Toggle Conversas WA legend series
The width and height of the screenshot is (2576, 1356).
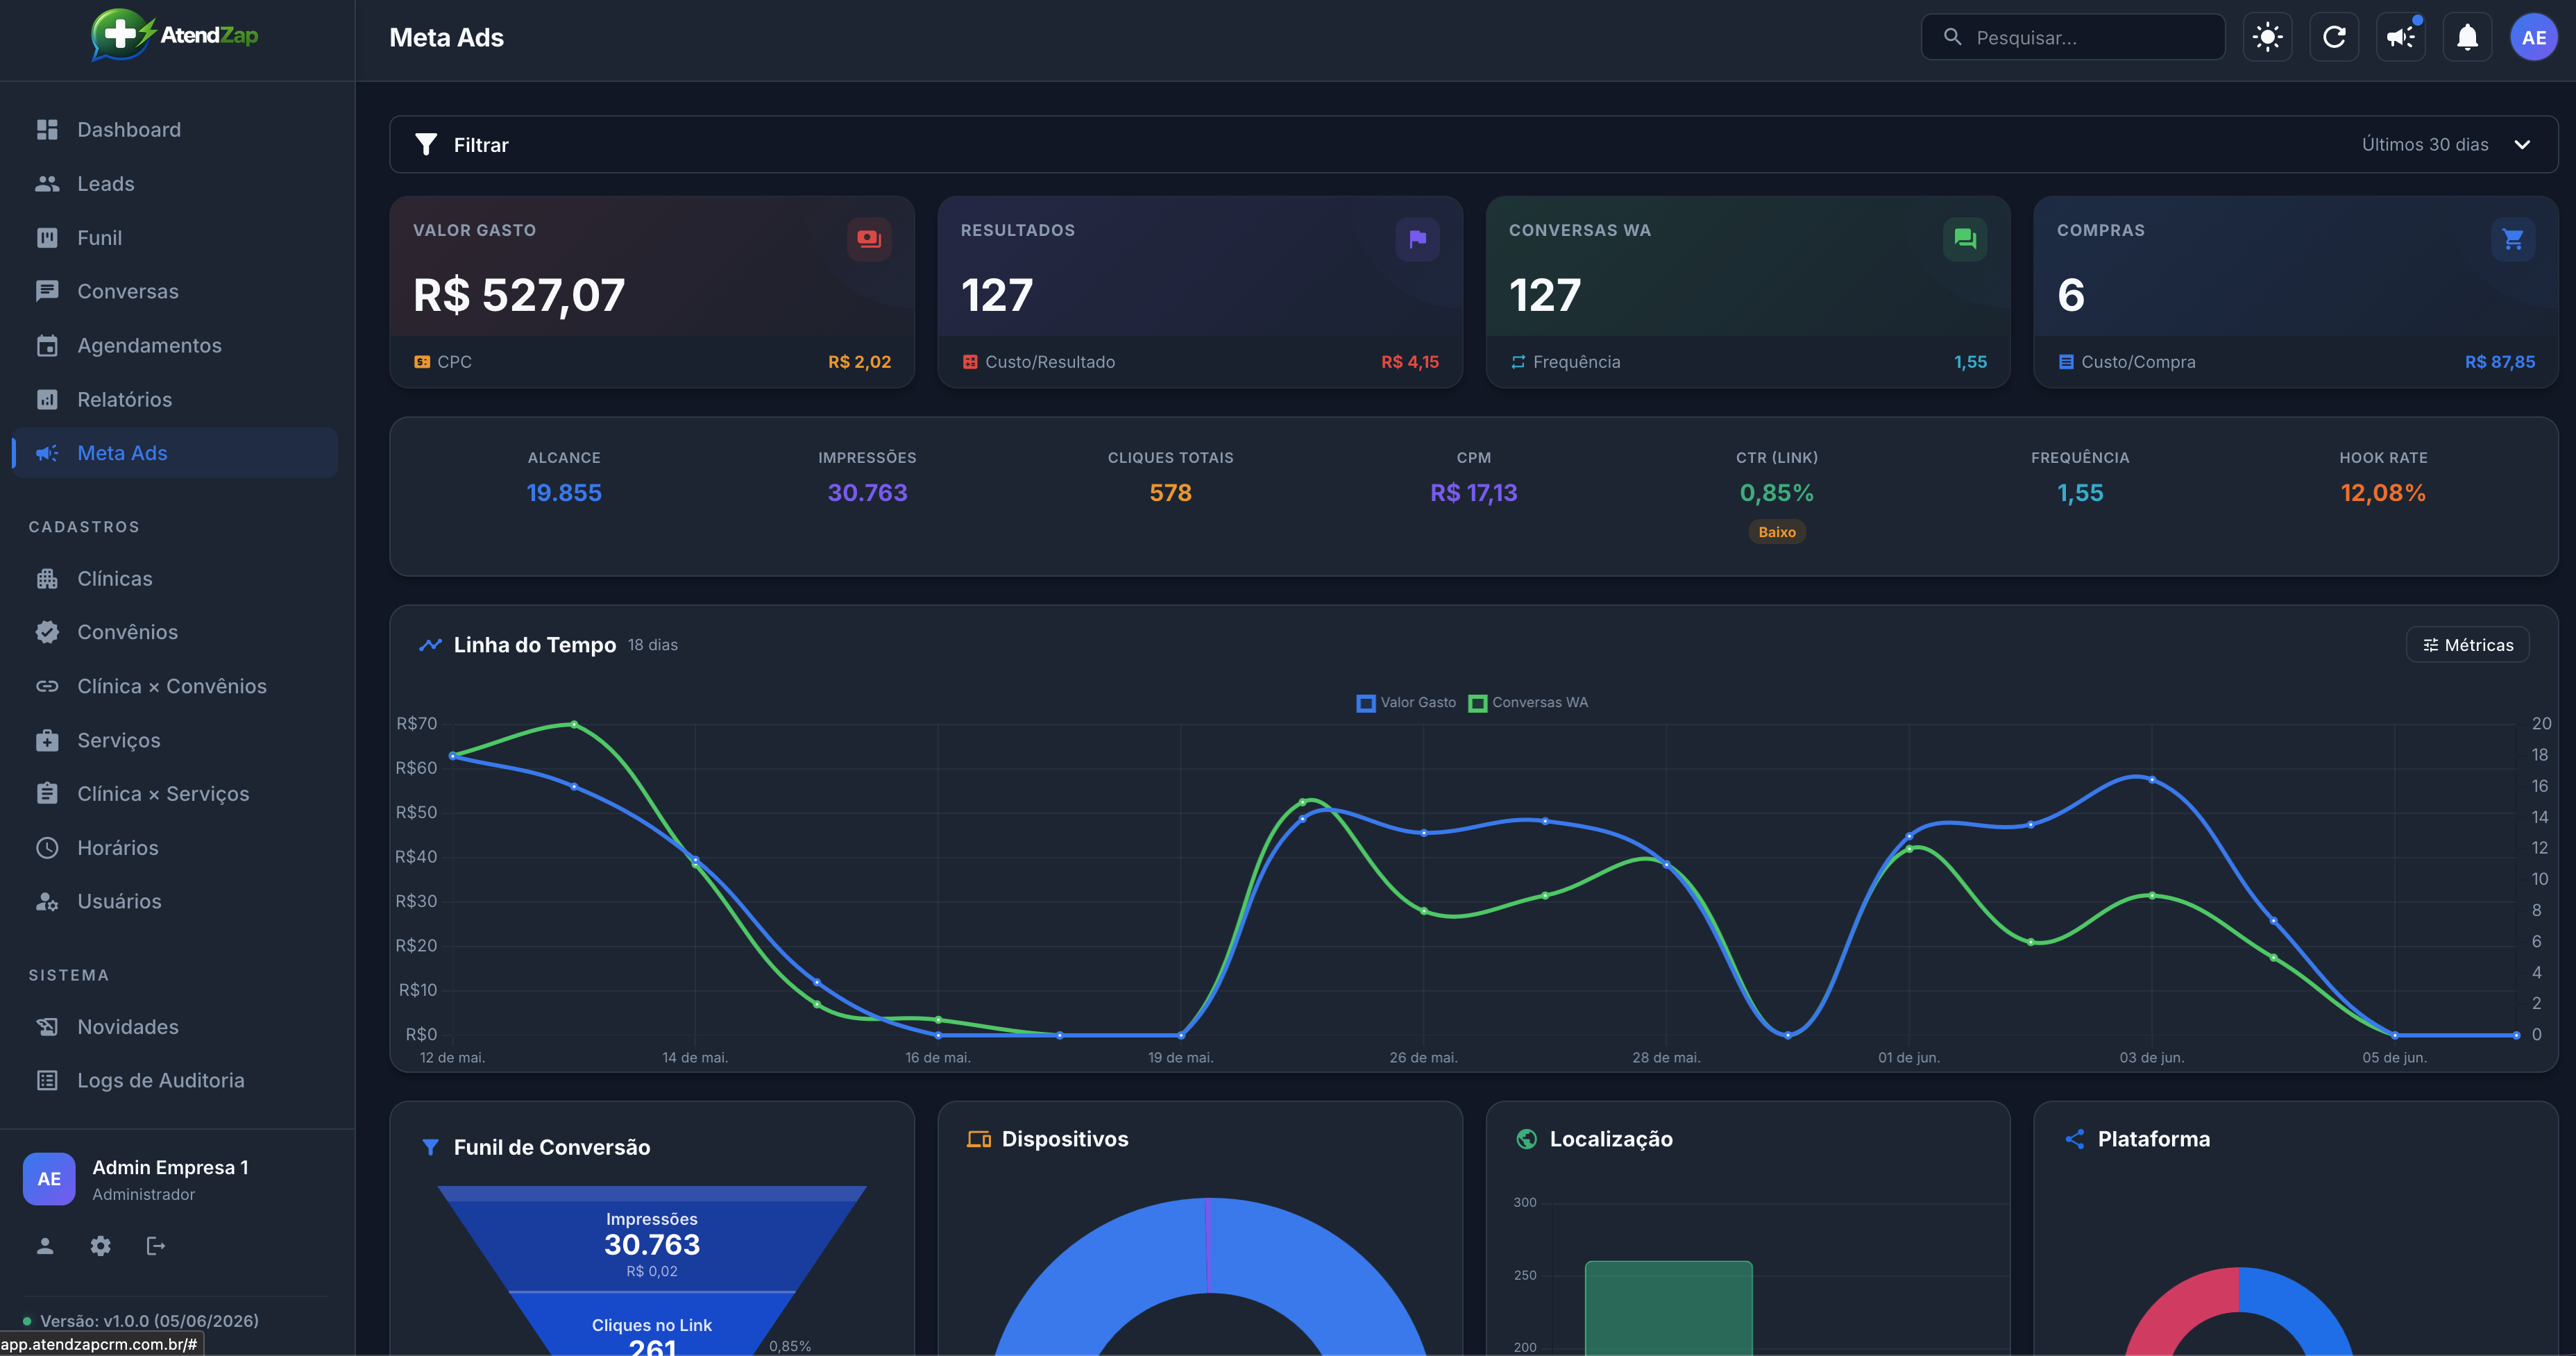1528,703
